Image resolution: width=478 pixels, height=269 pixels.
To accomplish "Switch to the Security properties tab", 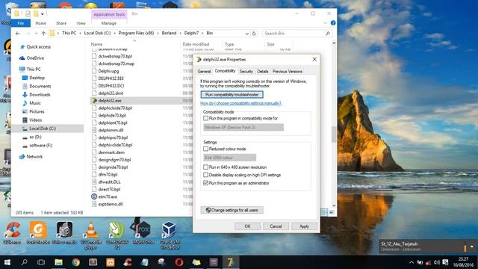I will tap(246, 72).
